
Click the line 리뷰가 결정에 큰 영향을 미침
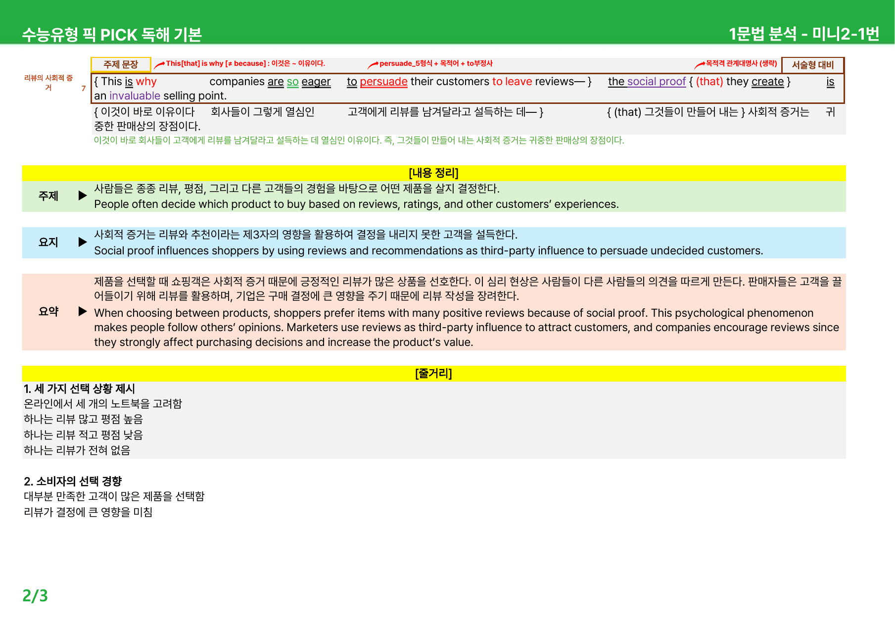click(88, 512)
